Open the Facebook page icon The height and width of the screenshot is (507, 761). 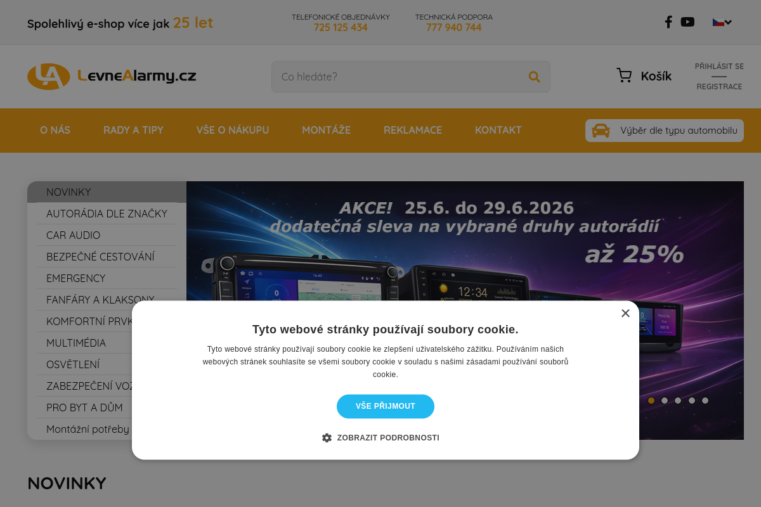(668, 22)
